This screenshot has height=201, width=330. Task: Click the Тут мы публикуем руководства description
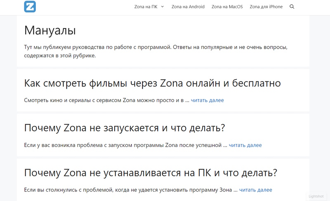pos(156,51)
